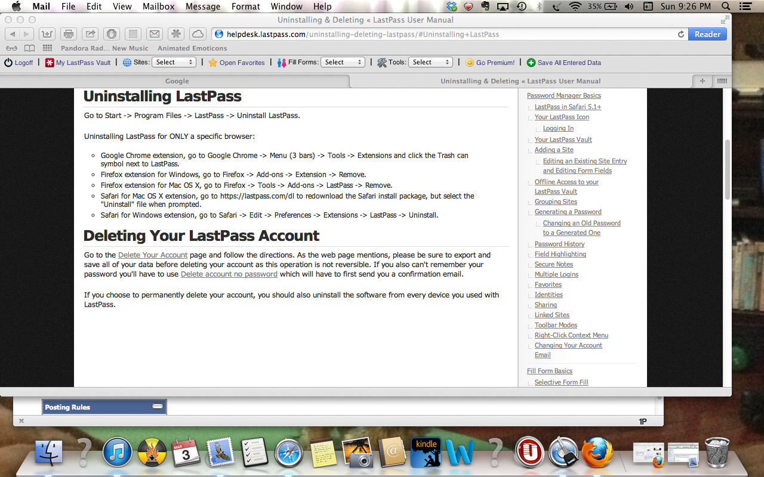Open the Calendar app in the Dock
This screenshot has height=477, width=764.
pos(186,453)
